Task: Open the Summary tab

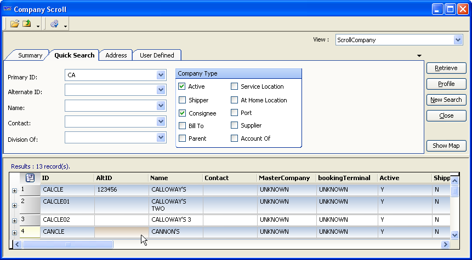Action: click(30, 55)
